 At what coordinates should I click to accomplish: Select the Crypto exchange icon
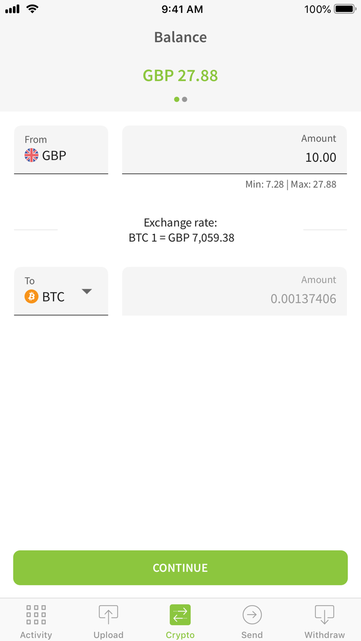click(x=180, y=614)
